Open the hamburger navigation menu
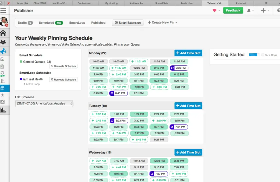 3,11
